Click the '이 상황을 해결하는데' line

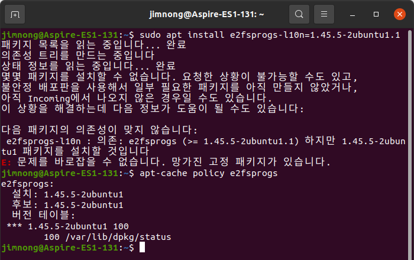(153, 109)
